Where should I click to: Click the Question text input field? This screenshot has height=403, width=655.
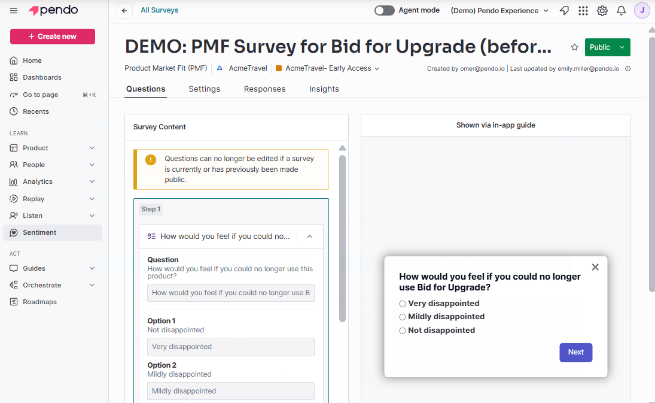pos(230,293)
